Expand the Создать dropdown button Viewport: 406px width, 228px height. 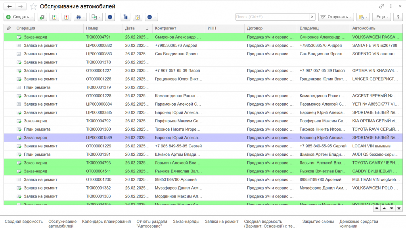coord(19,17)
